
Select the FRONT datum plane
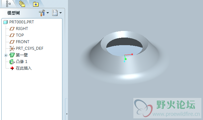click(x=22, y=42)
